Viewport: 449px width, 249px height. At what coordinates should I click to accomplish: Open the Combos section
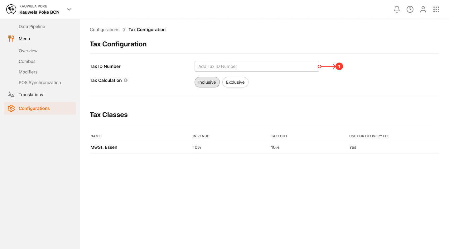(x=27, y=61)
